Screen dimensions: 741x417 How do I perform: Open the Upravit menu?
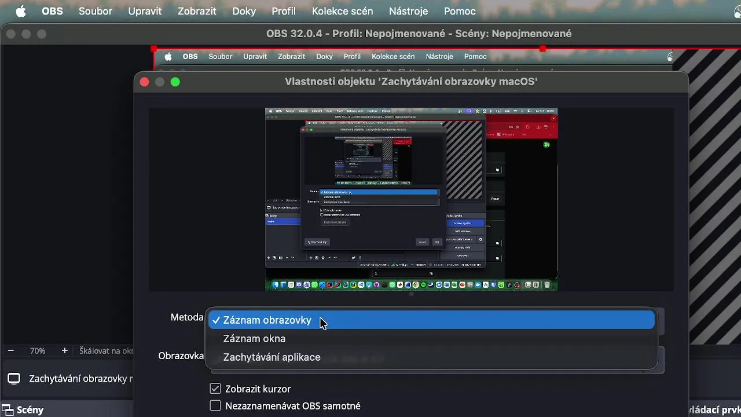tap(145, 11)
